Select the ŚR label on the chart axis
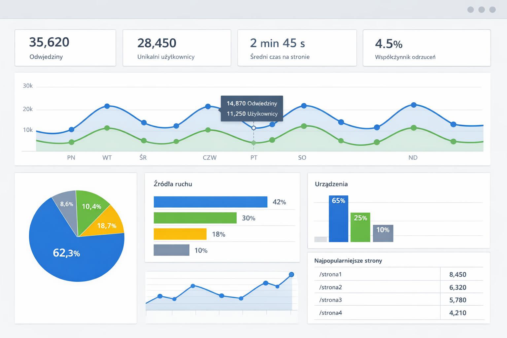507x338 pixels. coord(143,157)
